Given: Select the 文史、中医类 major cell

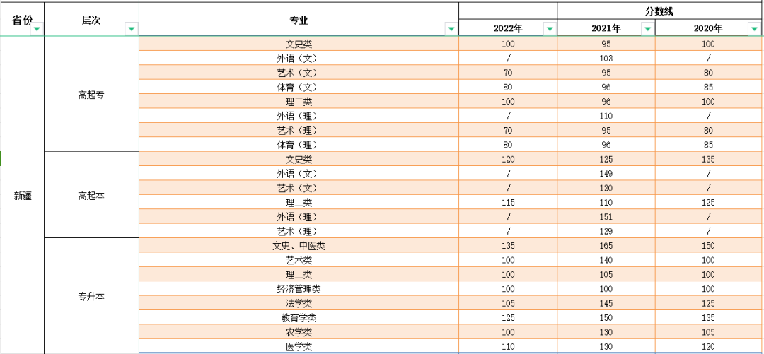Looking at the screenshot, I should click(x=299, y=246).
